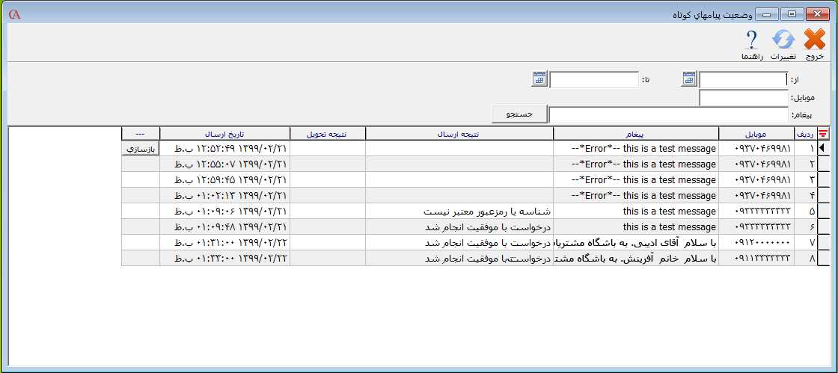Click the بازسازي button in first row
Image resolution: width=838 pixels, height=373 pixels.
pos(141,149)
